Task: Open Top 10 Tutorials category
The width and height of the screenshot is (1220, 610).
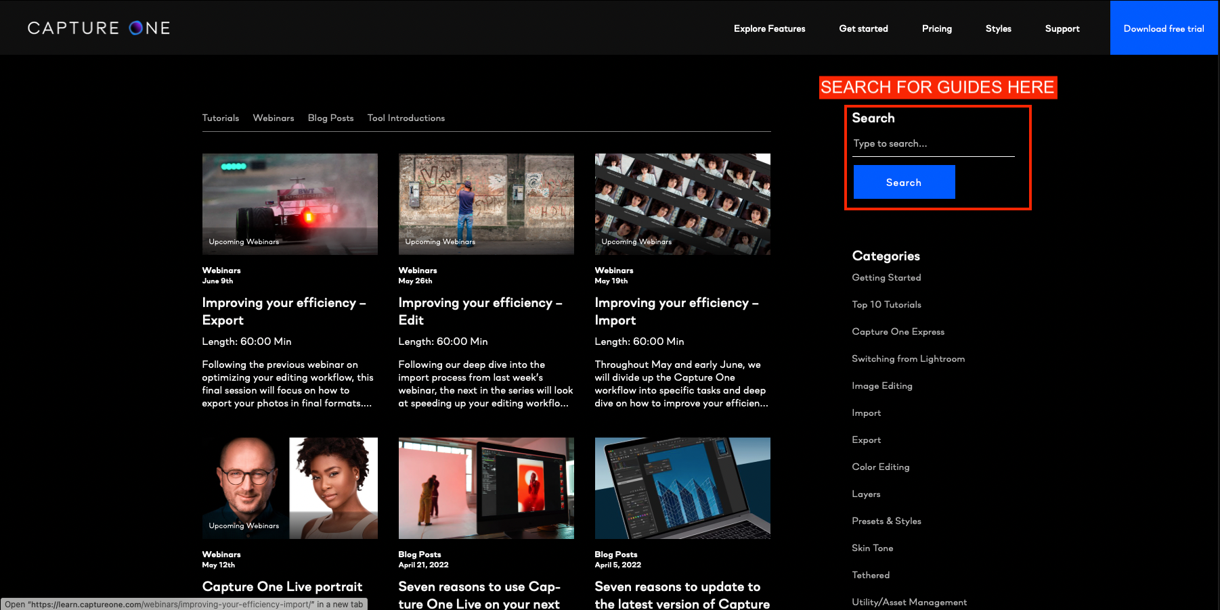Action: (886, 304)
